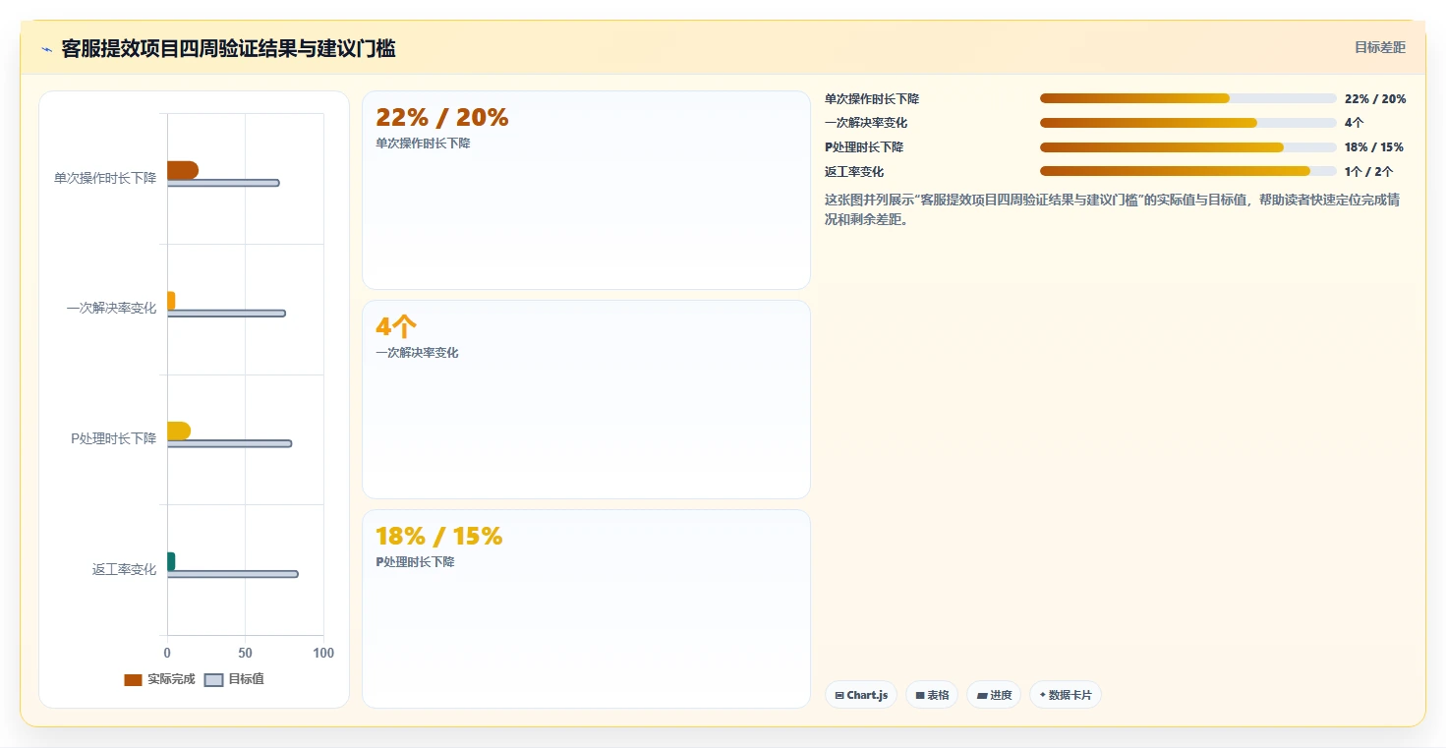Click the title 客服提效项目四周验证结果与建议门槛
Image resolution: width=1446 pixels, height=748 pixels.
point(228,49)
